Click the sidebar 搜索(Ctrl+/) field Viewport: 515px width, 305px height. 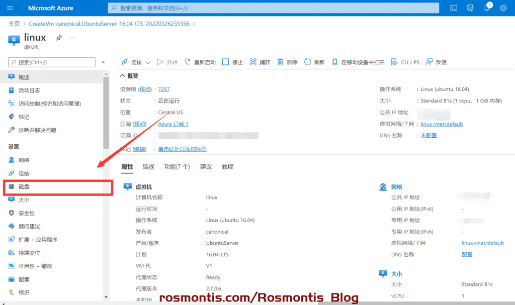coord(52,62)
